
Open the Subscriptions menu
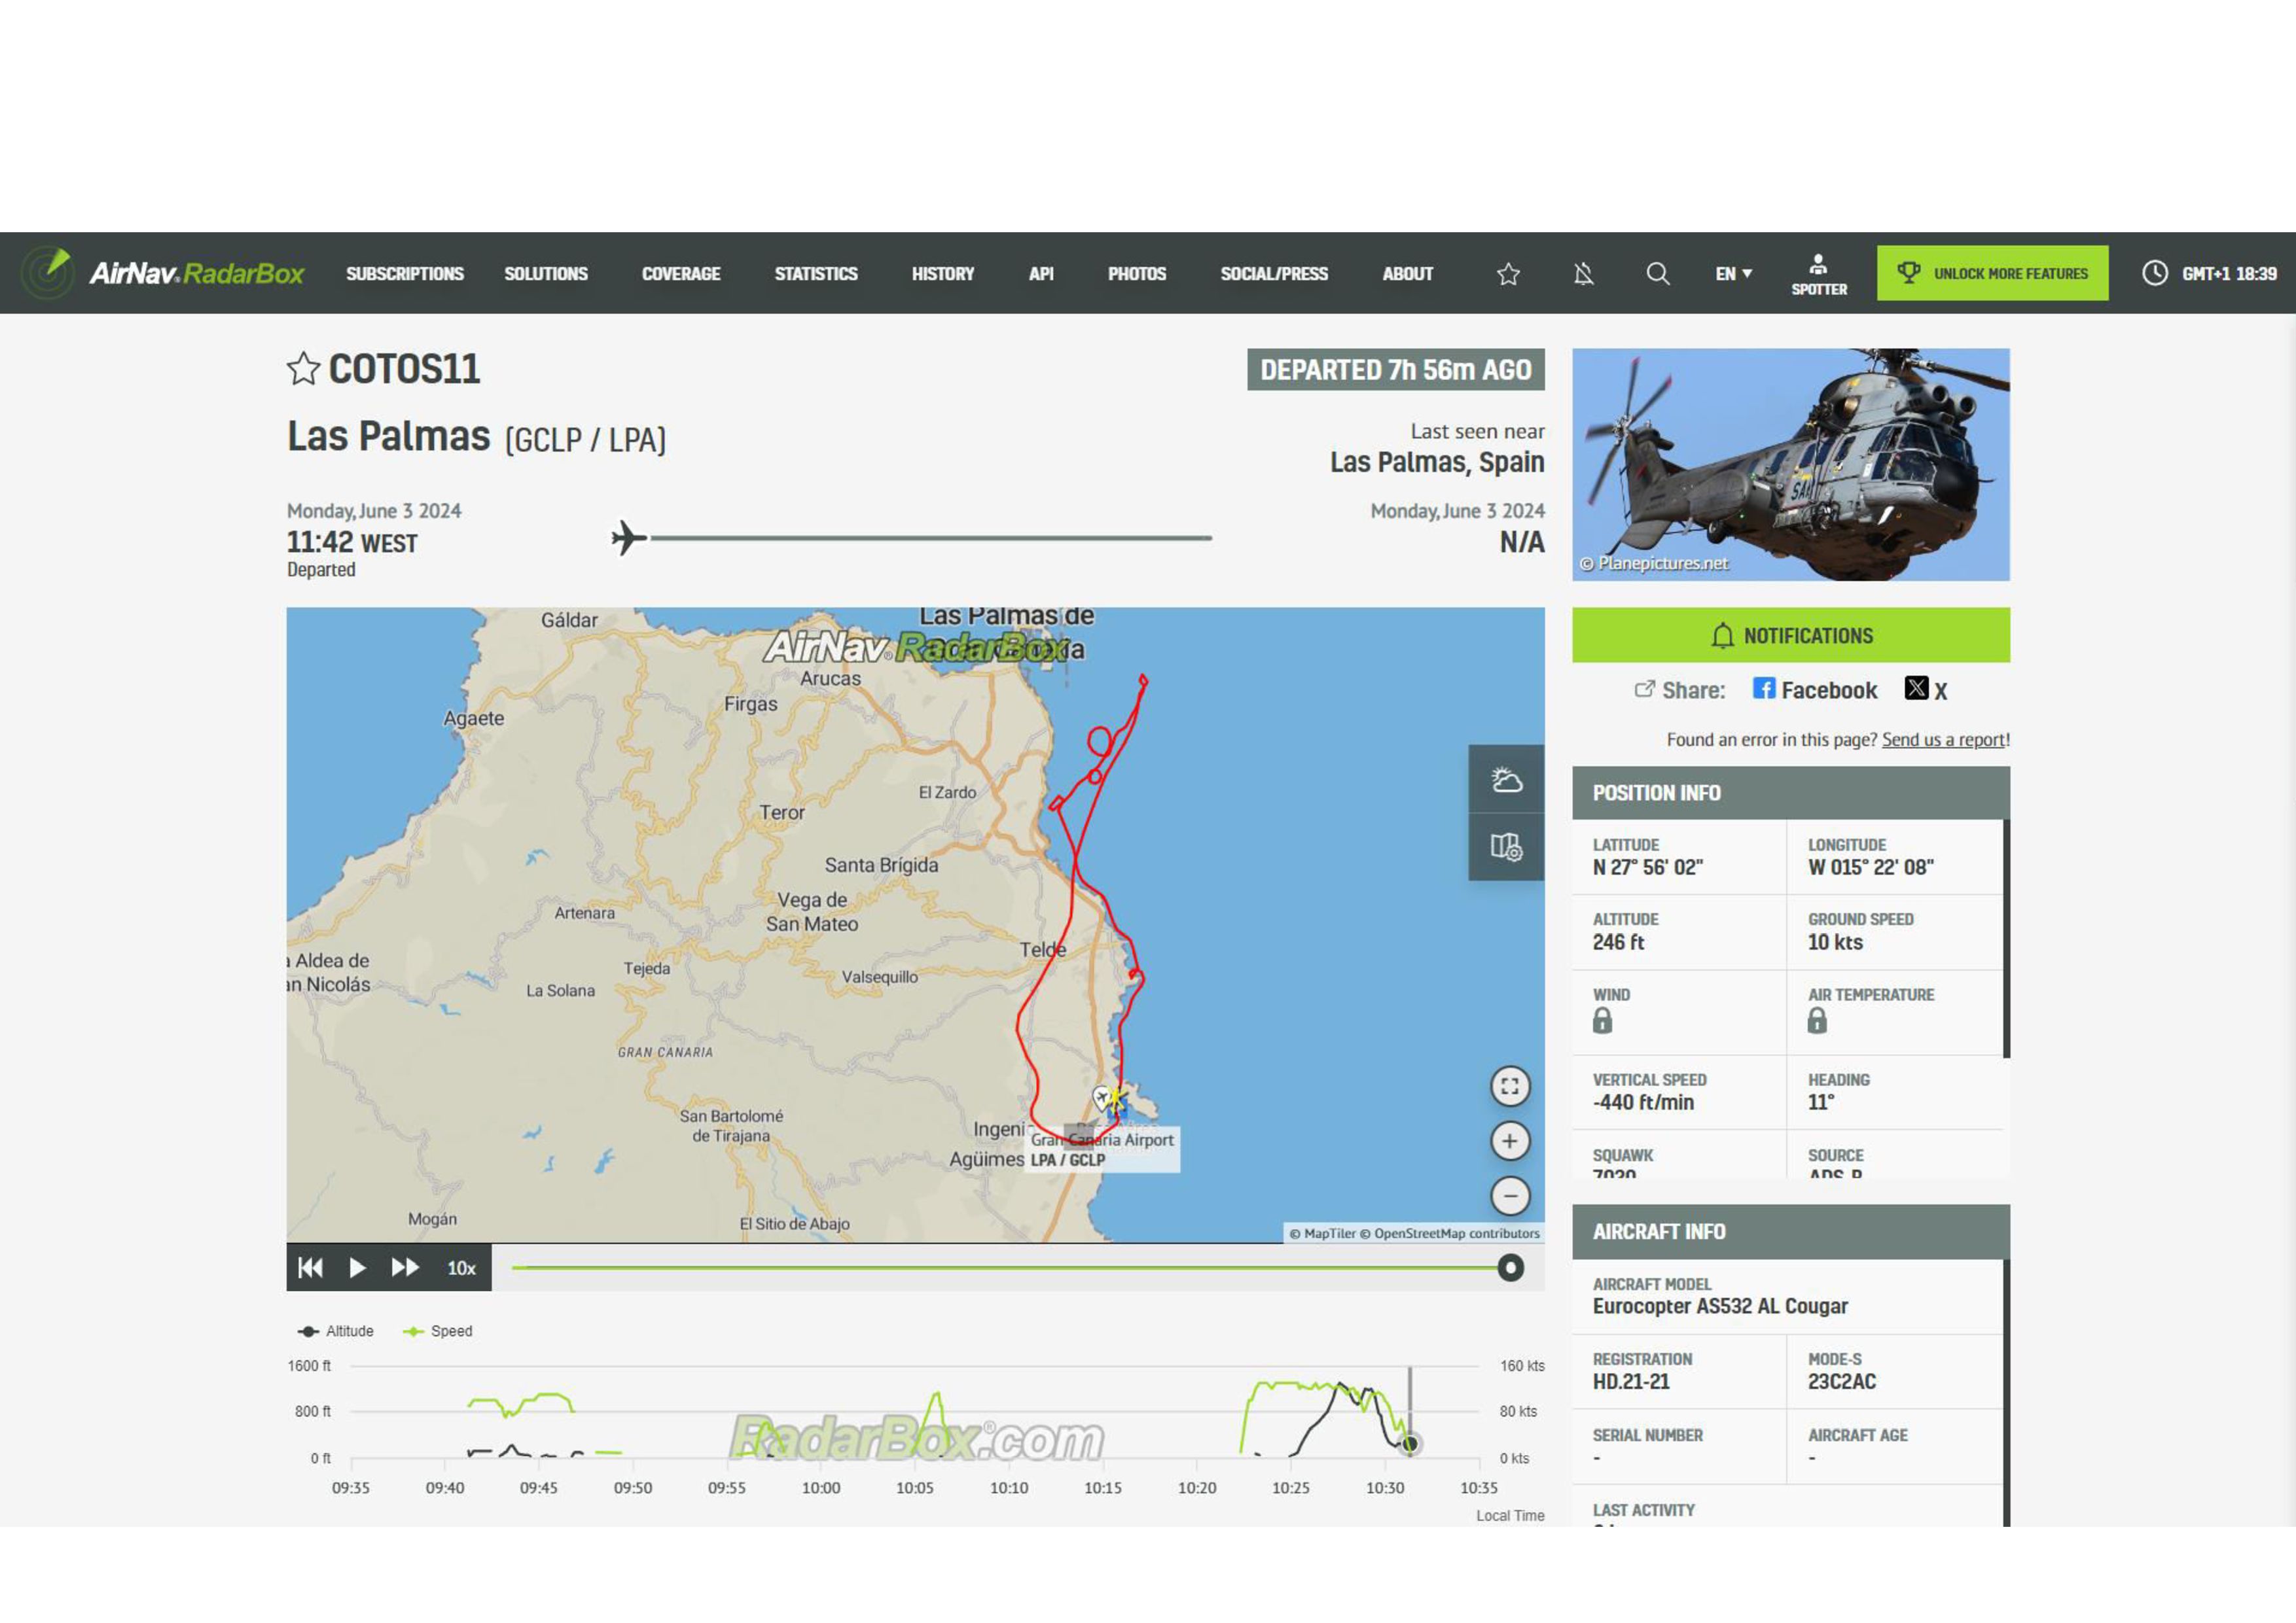click(405, 274)
